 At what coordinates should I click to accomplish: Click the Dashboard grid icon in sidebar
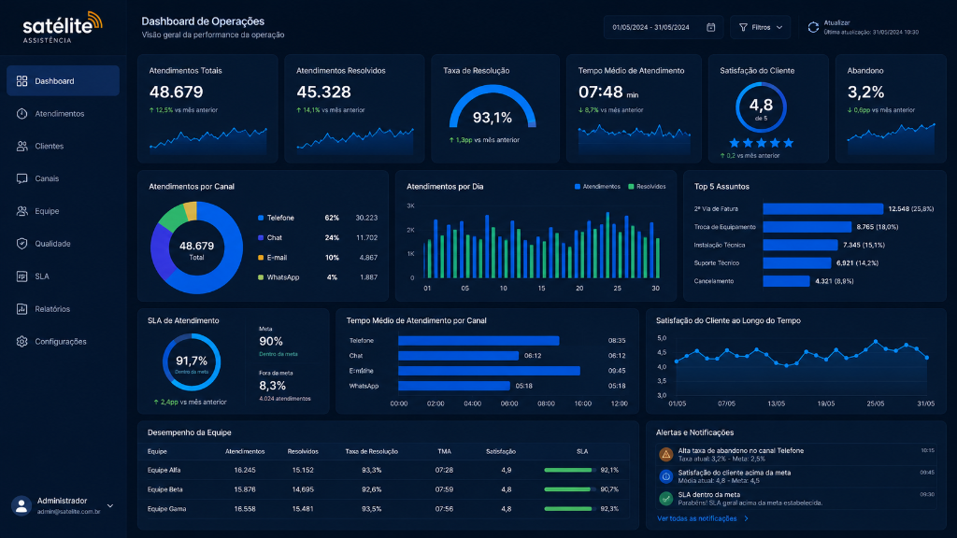pos(22,81)
